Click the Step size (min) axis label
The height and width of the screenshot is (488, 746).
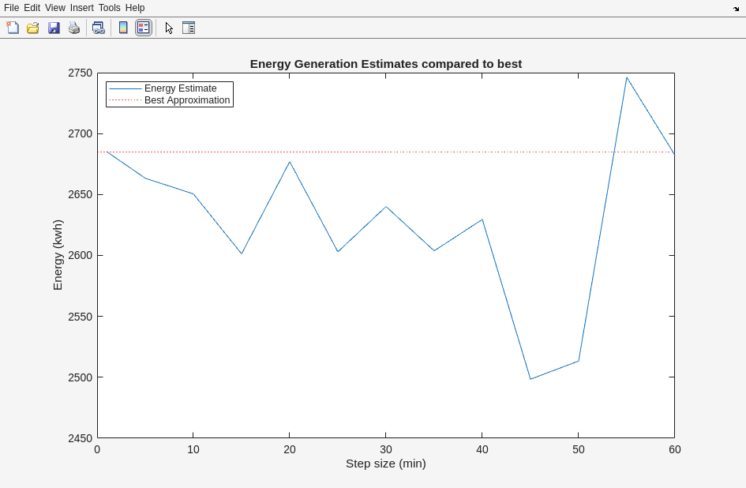coord(385,464)
